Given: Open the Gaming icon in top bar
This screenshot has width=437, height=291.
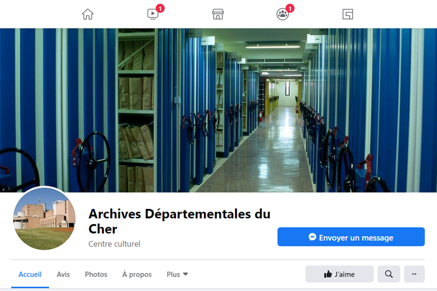Looking at the screenshot, I should (x=348, y=14).
